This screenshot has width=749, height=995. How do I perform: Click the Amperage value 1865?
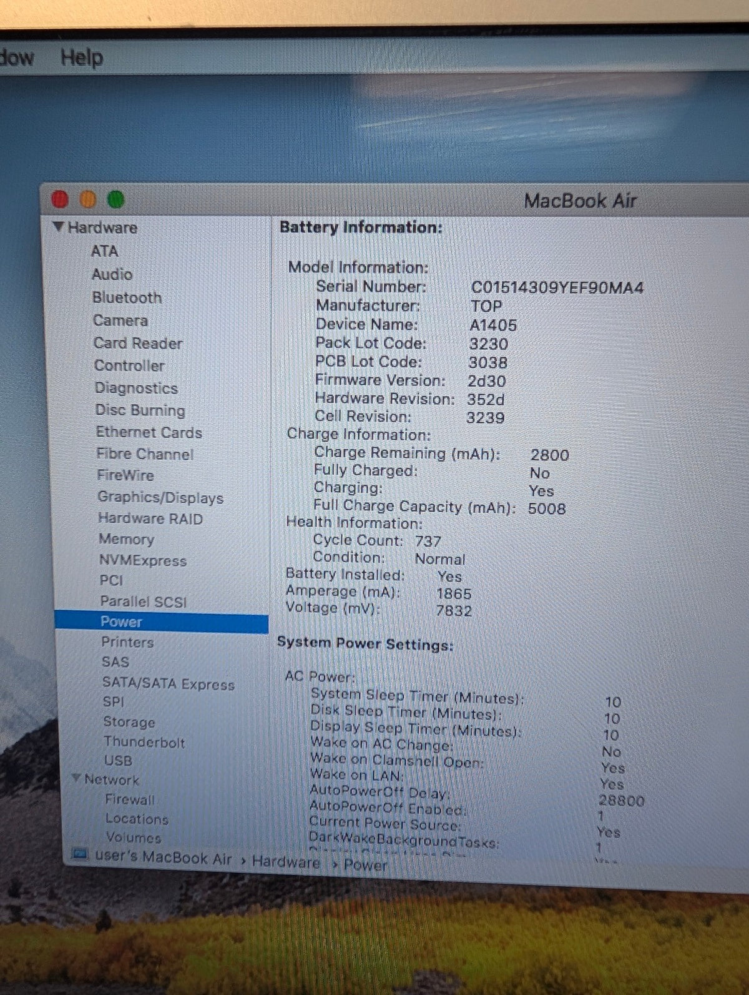[454, 594]
